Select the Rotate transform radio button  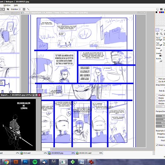(157, 104)
